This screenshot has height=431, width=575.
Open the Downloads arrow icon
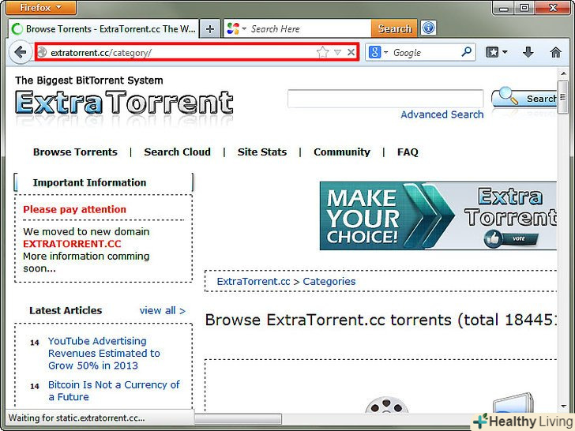click(528, 52)
